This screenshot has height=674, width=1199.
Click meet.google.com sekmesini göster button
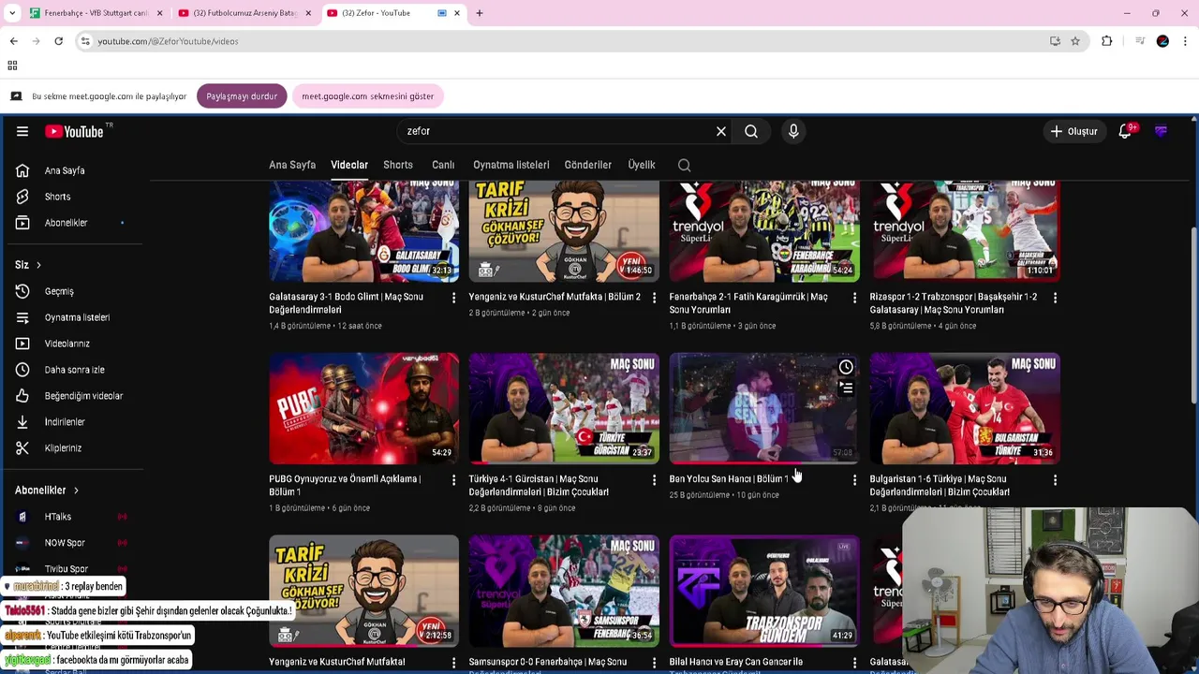point(368,96)
